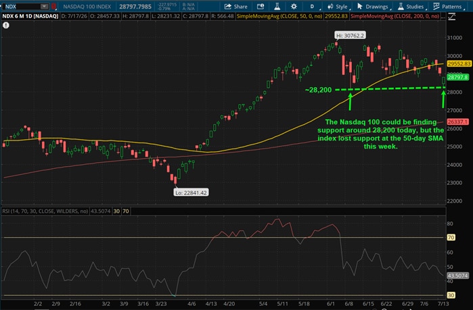This screenshot has width=473, height=310.
Task: Click the H: 28797.8 high value
Action: click(x=135, y=16)
